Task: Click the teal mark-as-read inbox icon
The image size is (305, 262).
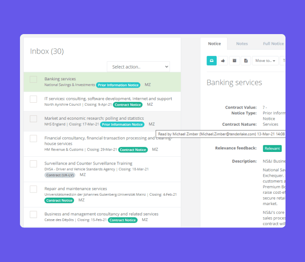Action: click(x=211, y=61)
